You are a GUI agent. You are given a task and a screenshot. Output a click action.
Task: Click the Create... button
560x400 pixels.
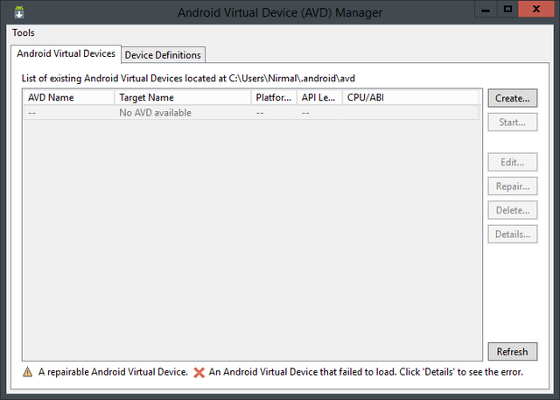pos(513,98)
